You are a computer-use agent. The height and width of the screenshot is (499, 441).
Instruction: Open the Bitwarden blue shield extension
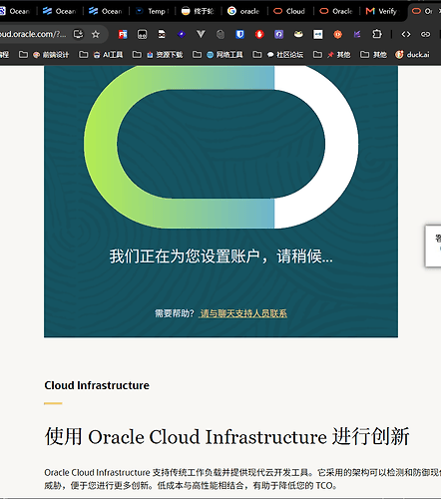point(239,34)
